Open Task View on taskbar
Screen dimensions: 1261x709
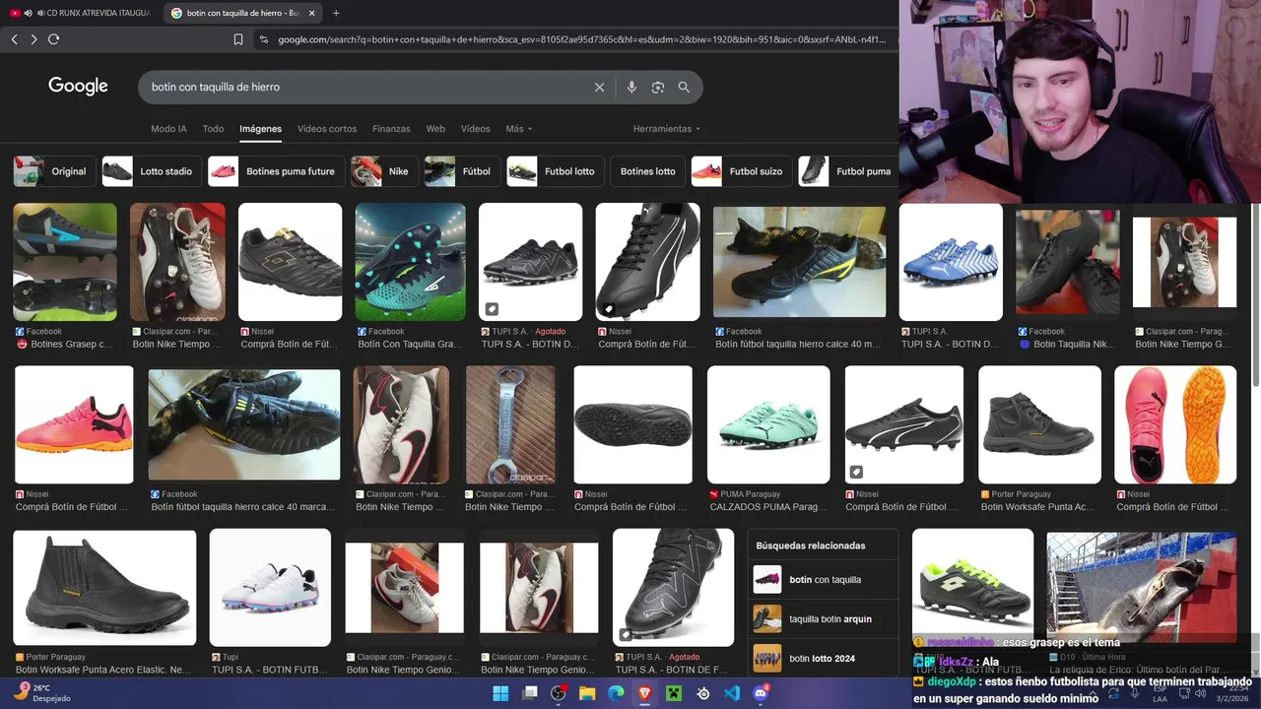[530, 693]
